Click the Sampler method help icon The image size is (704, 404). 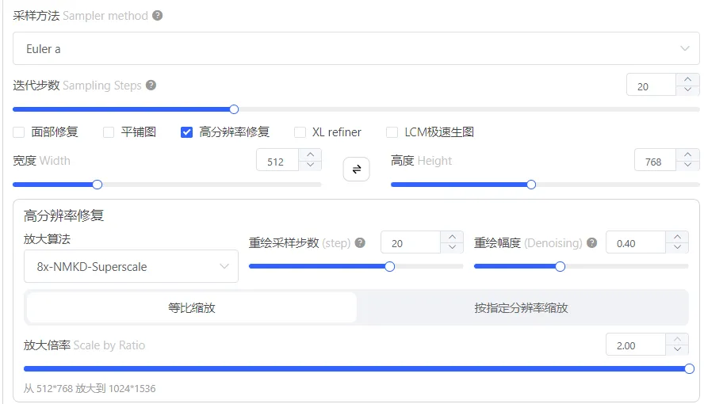(157, 16)
